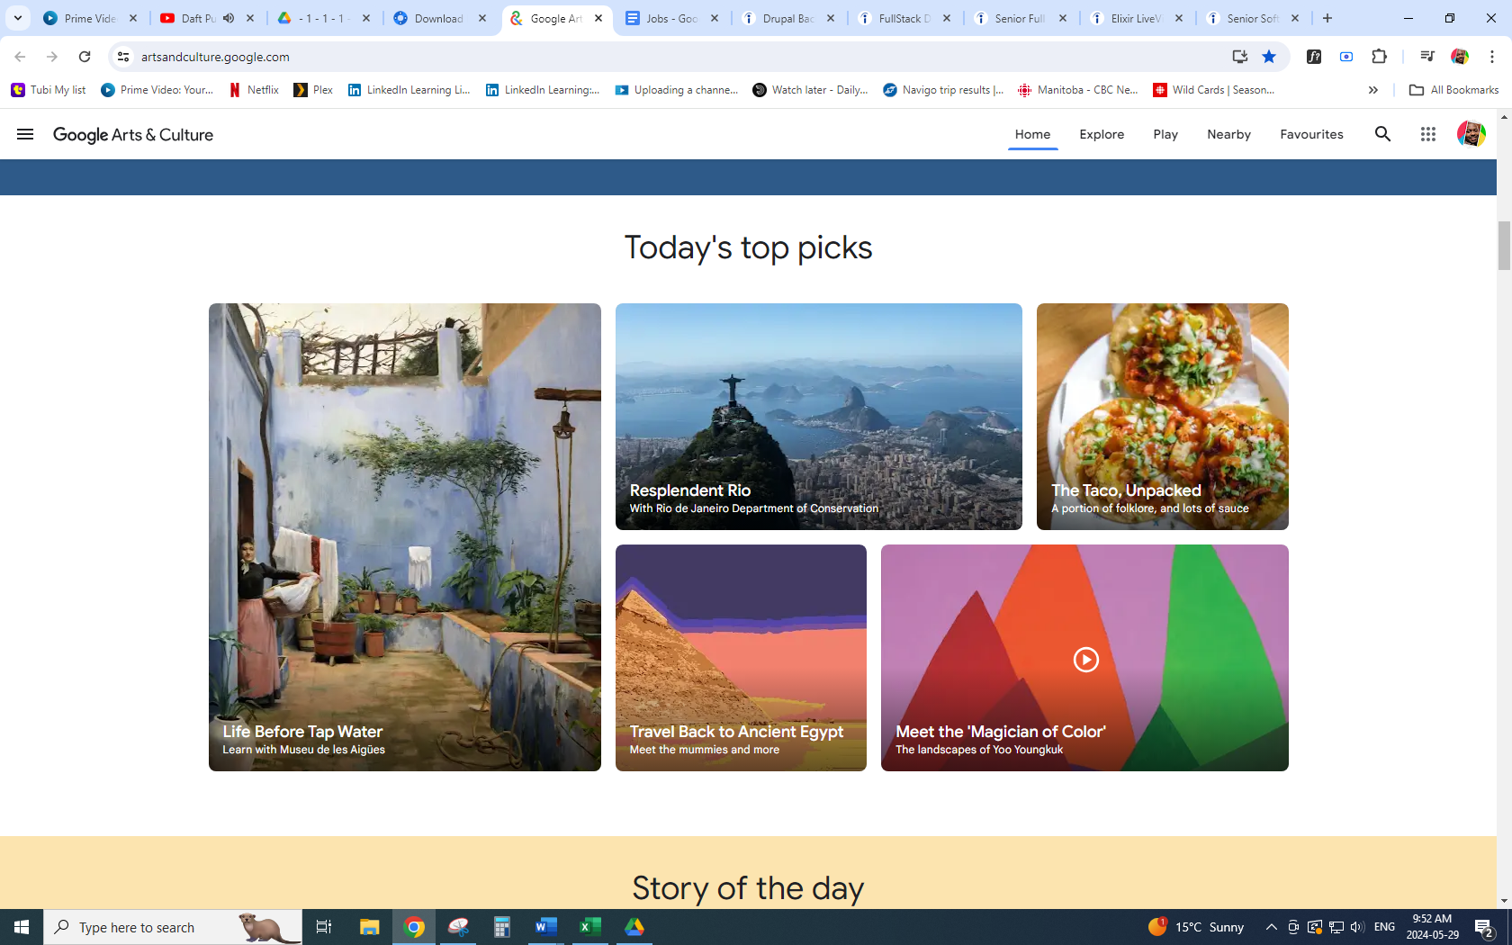Go to the Explore tab
This screenshot has height=945, width=1512.
coord(1102,134)
